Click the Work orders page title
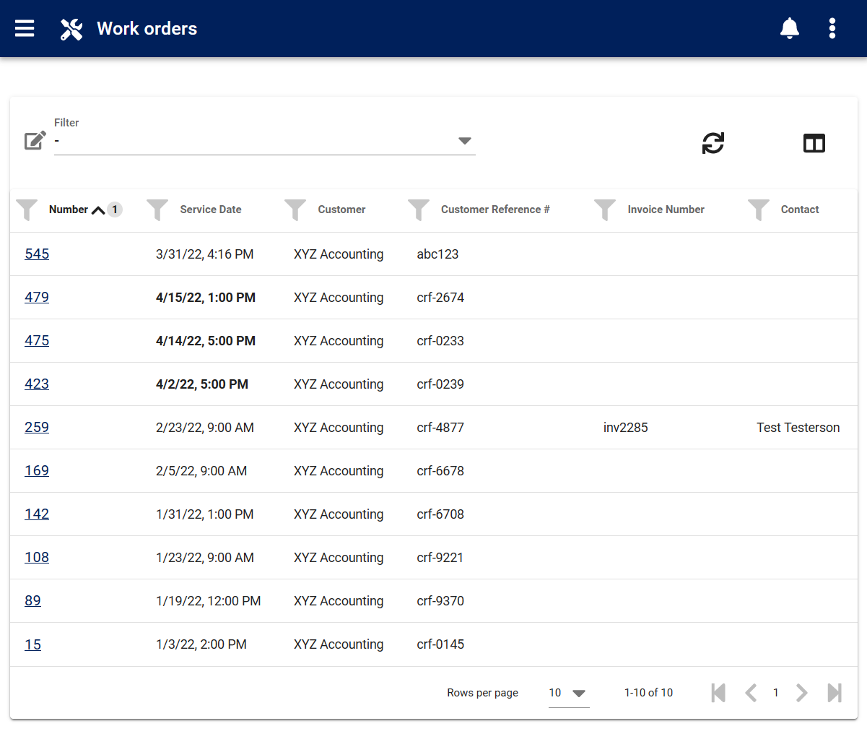This screenshot has width=867, height=734. coord(147,28)
